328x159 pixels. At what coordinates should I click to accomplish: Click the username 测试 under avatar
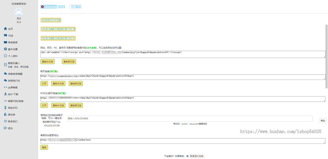[19, 18]
